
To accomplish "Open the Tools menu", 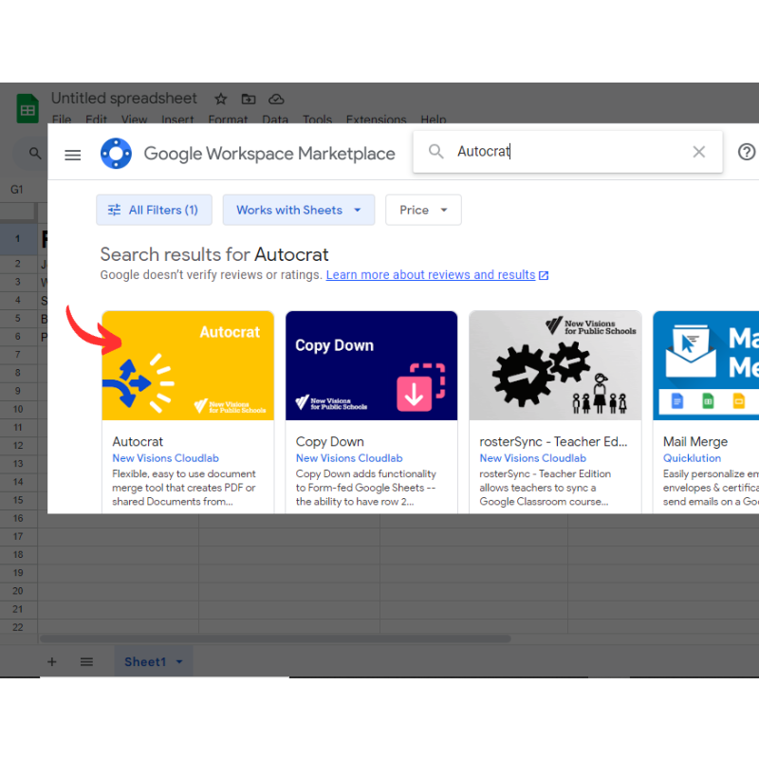I will [317, 120].
